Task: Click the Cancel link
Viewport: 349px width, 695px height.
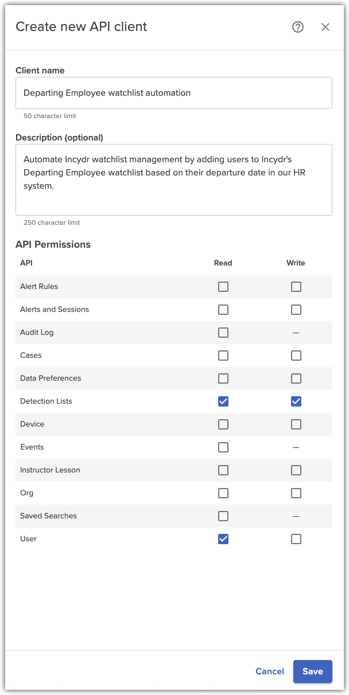Action: coord(270,671)
